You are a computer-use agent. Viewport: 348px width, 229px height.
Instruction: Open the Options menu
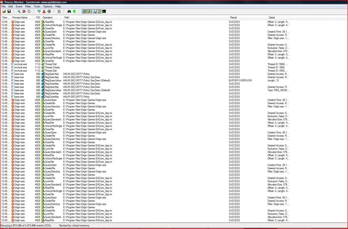point(48,6)
